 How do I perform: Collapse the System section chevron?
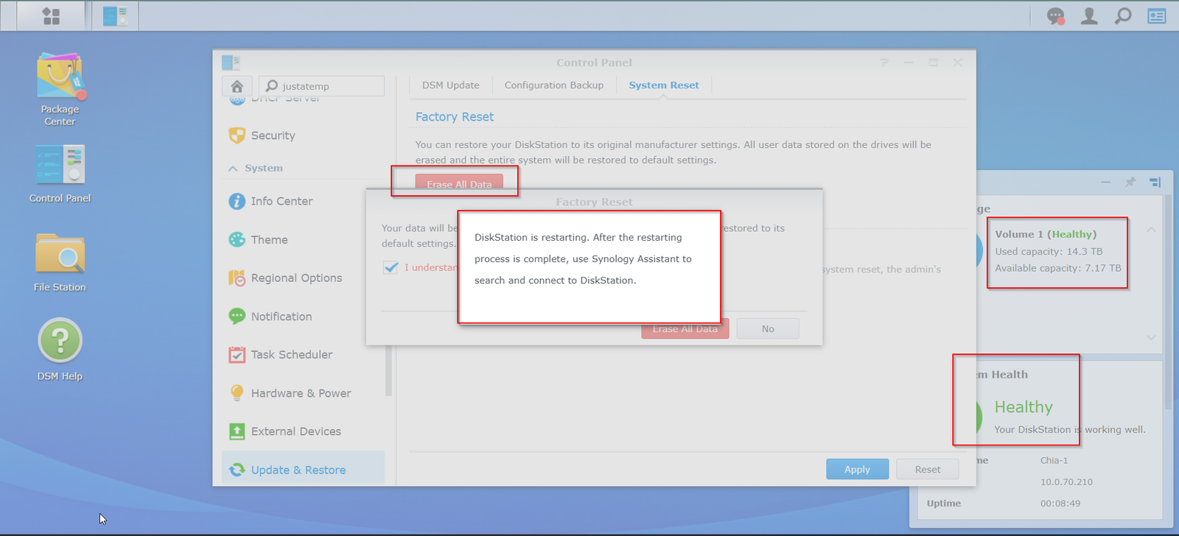point(233,169)
